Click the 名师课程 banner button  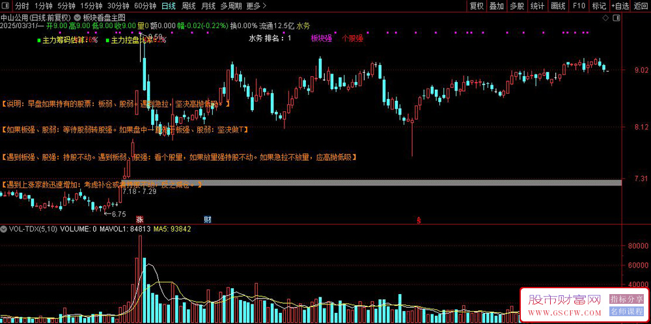point(626,312)
